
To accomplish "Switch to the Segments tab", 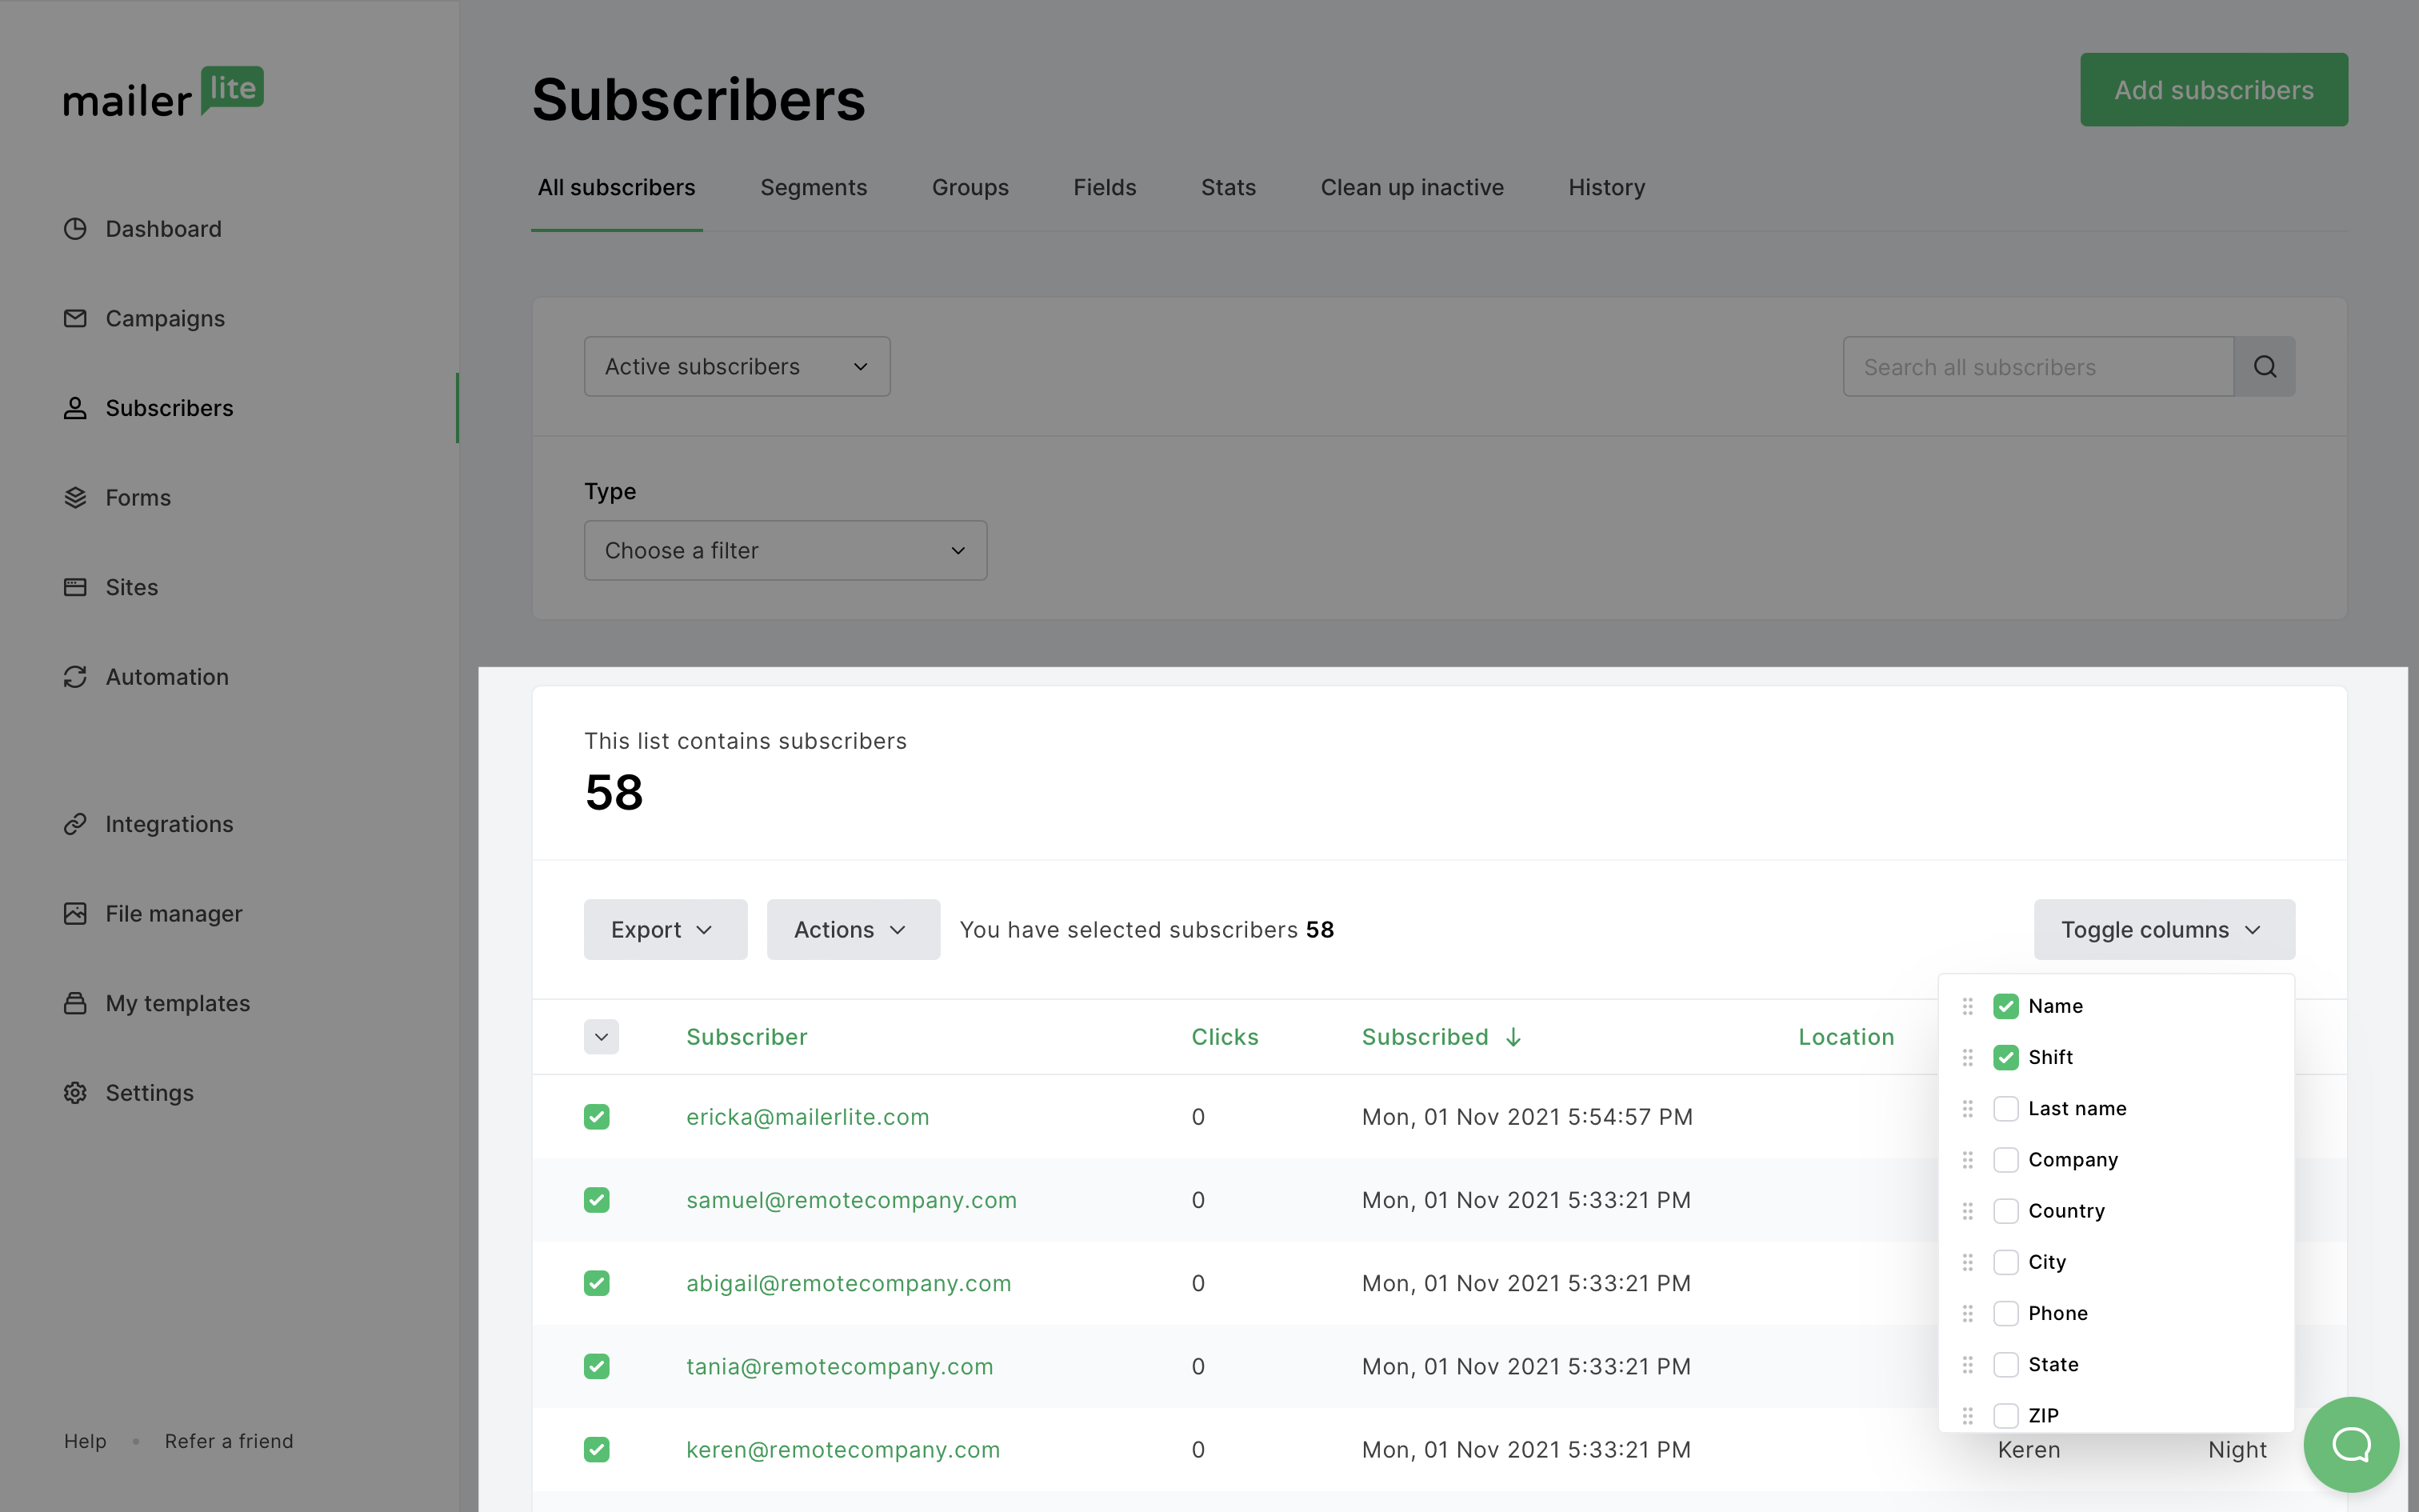I will pyautogui.click(x=814, y=186).
